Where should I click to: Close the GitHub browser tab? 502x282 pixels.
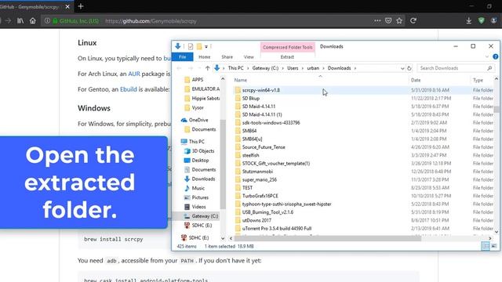[67, 6]
